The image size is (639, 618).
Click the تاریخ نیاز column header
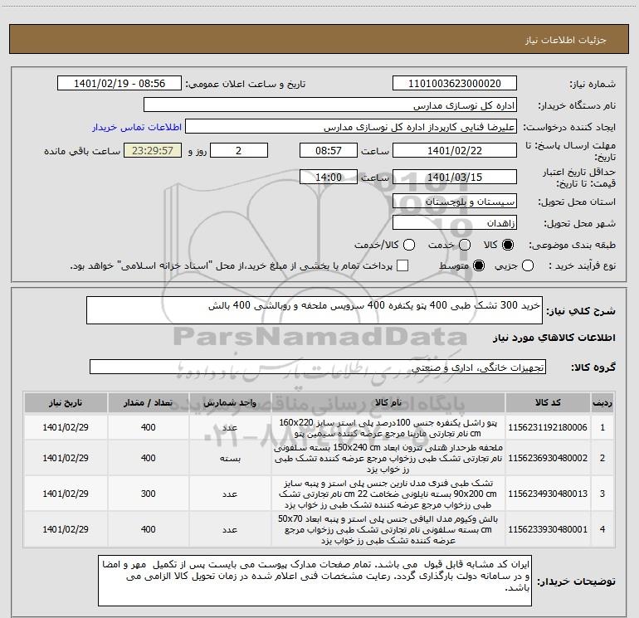[x=66, y=402]
